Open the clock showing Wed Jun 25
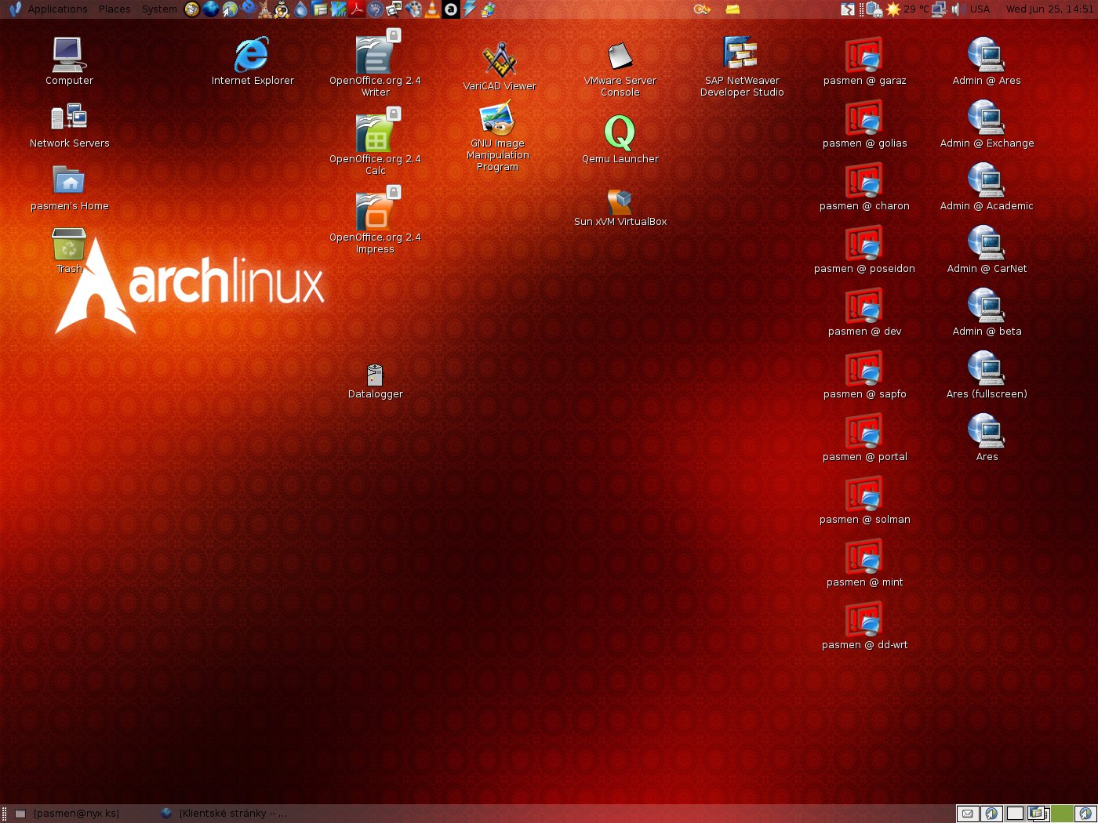The height and width of the screenshot is (823, 1098). (x=1049, y=9)
